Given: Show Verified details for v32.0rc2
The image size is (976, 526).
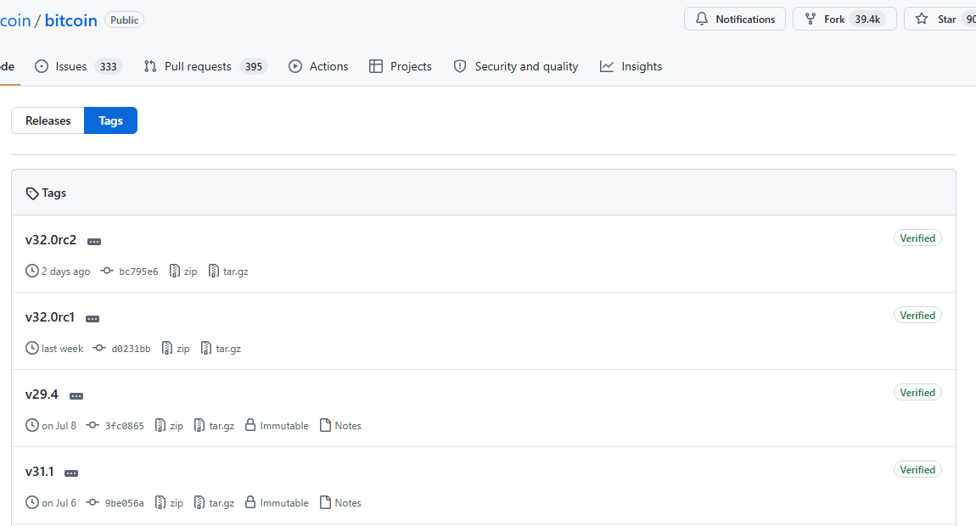Looking at the screenshot, I should click(x=917, y=238).
